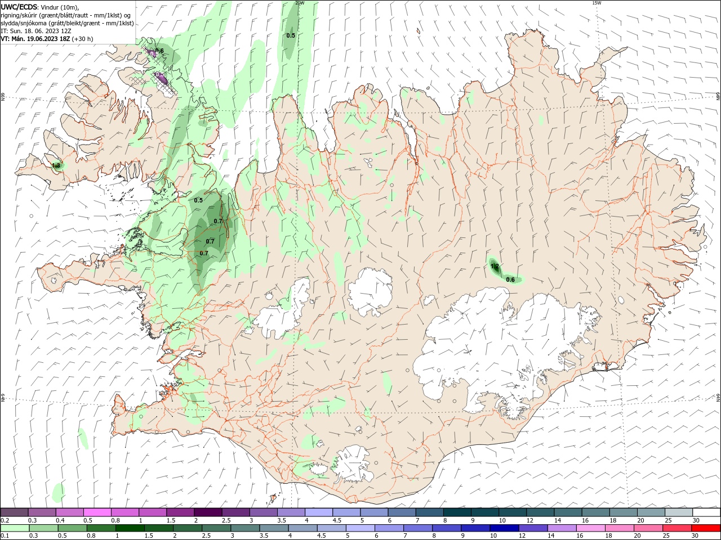
Task: Click the 0.6 value beside the 1.2 rain cell
Action: 510,280
